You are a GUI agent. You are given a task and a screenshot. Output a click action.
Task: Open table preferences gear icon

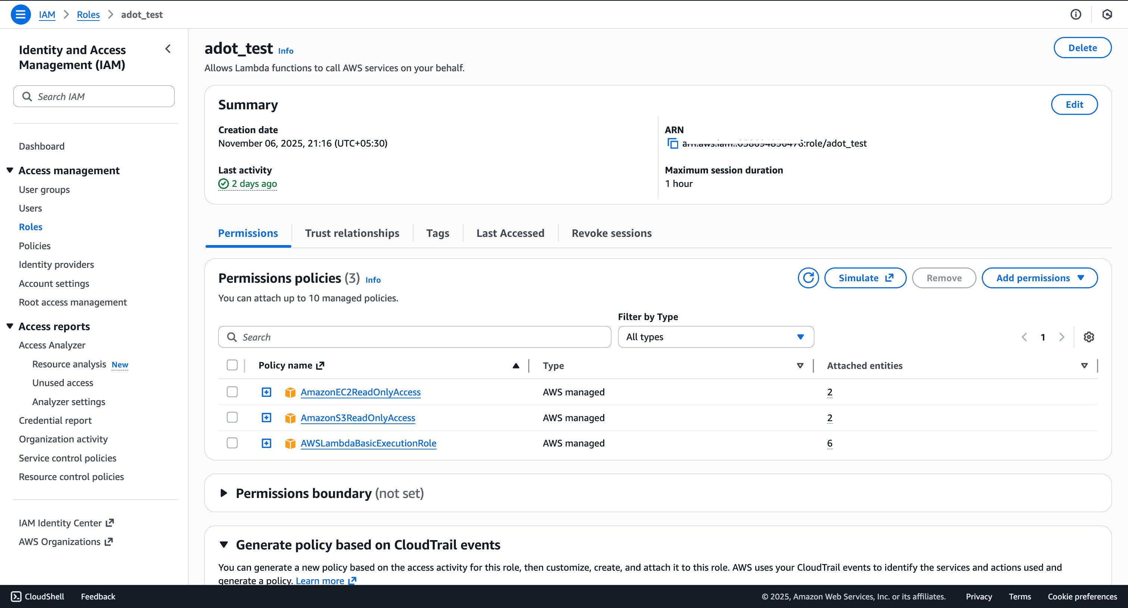pos(1088,336)
